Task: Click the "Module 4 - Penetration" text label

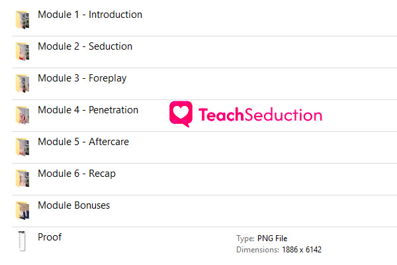Action: tap(88, 110)
